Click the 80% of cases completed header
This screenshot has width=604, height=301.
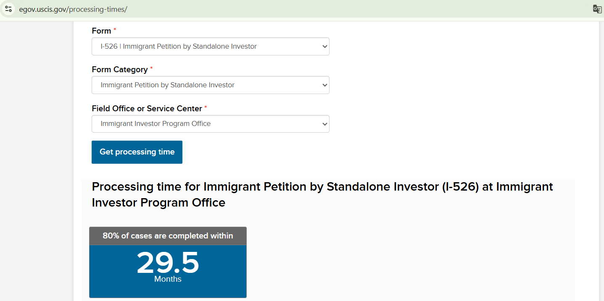tap(168, 236)
